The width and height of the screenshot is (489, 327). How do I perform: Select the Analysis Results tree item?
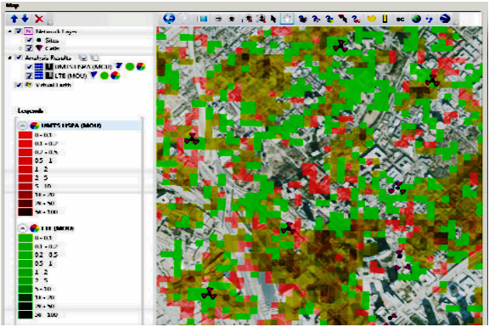48,58
